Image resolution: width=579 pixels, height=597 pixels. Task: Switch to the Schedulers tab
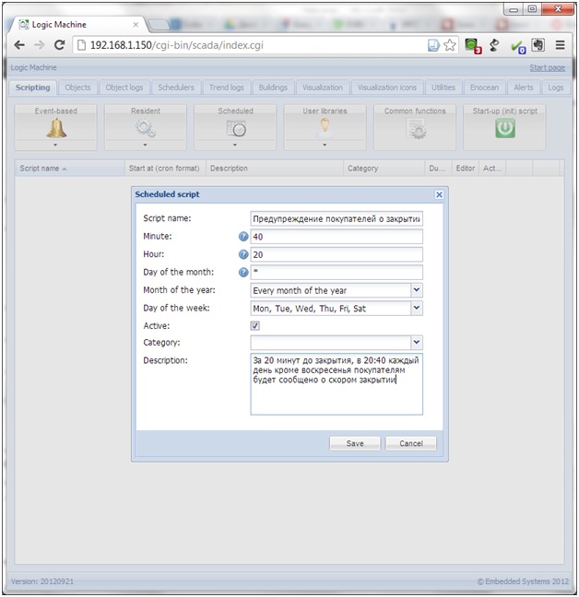coord(176,88)
